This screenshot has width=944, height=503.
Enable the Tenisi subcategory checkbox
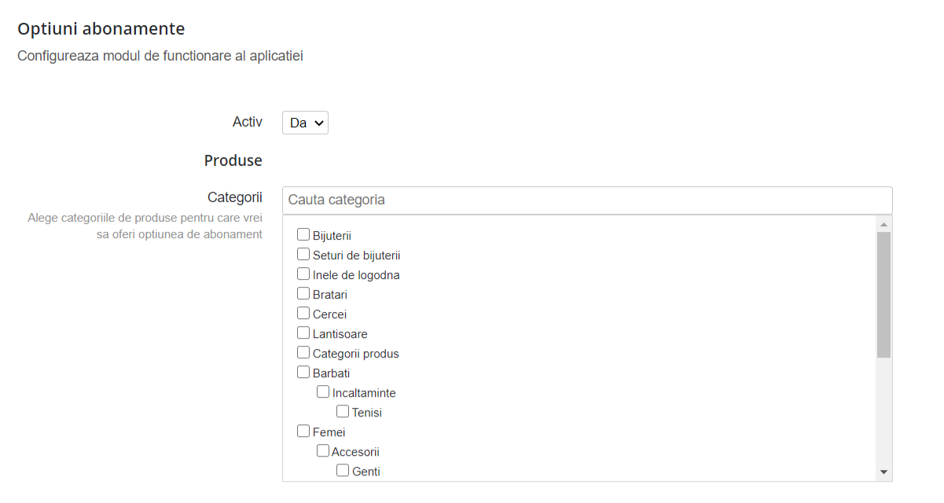pos(343,411)
